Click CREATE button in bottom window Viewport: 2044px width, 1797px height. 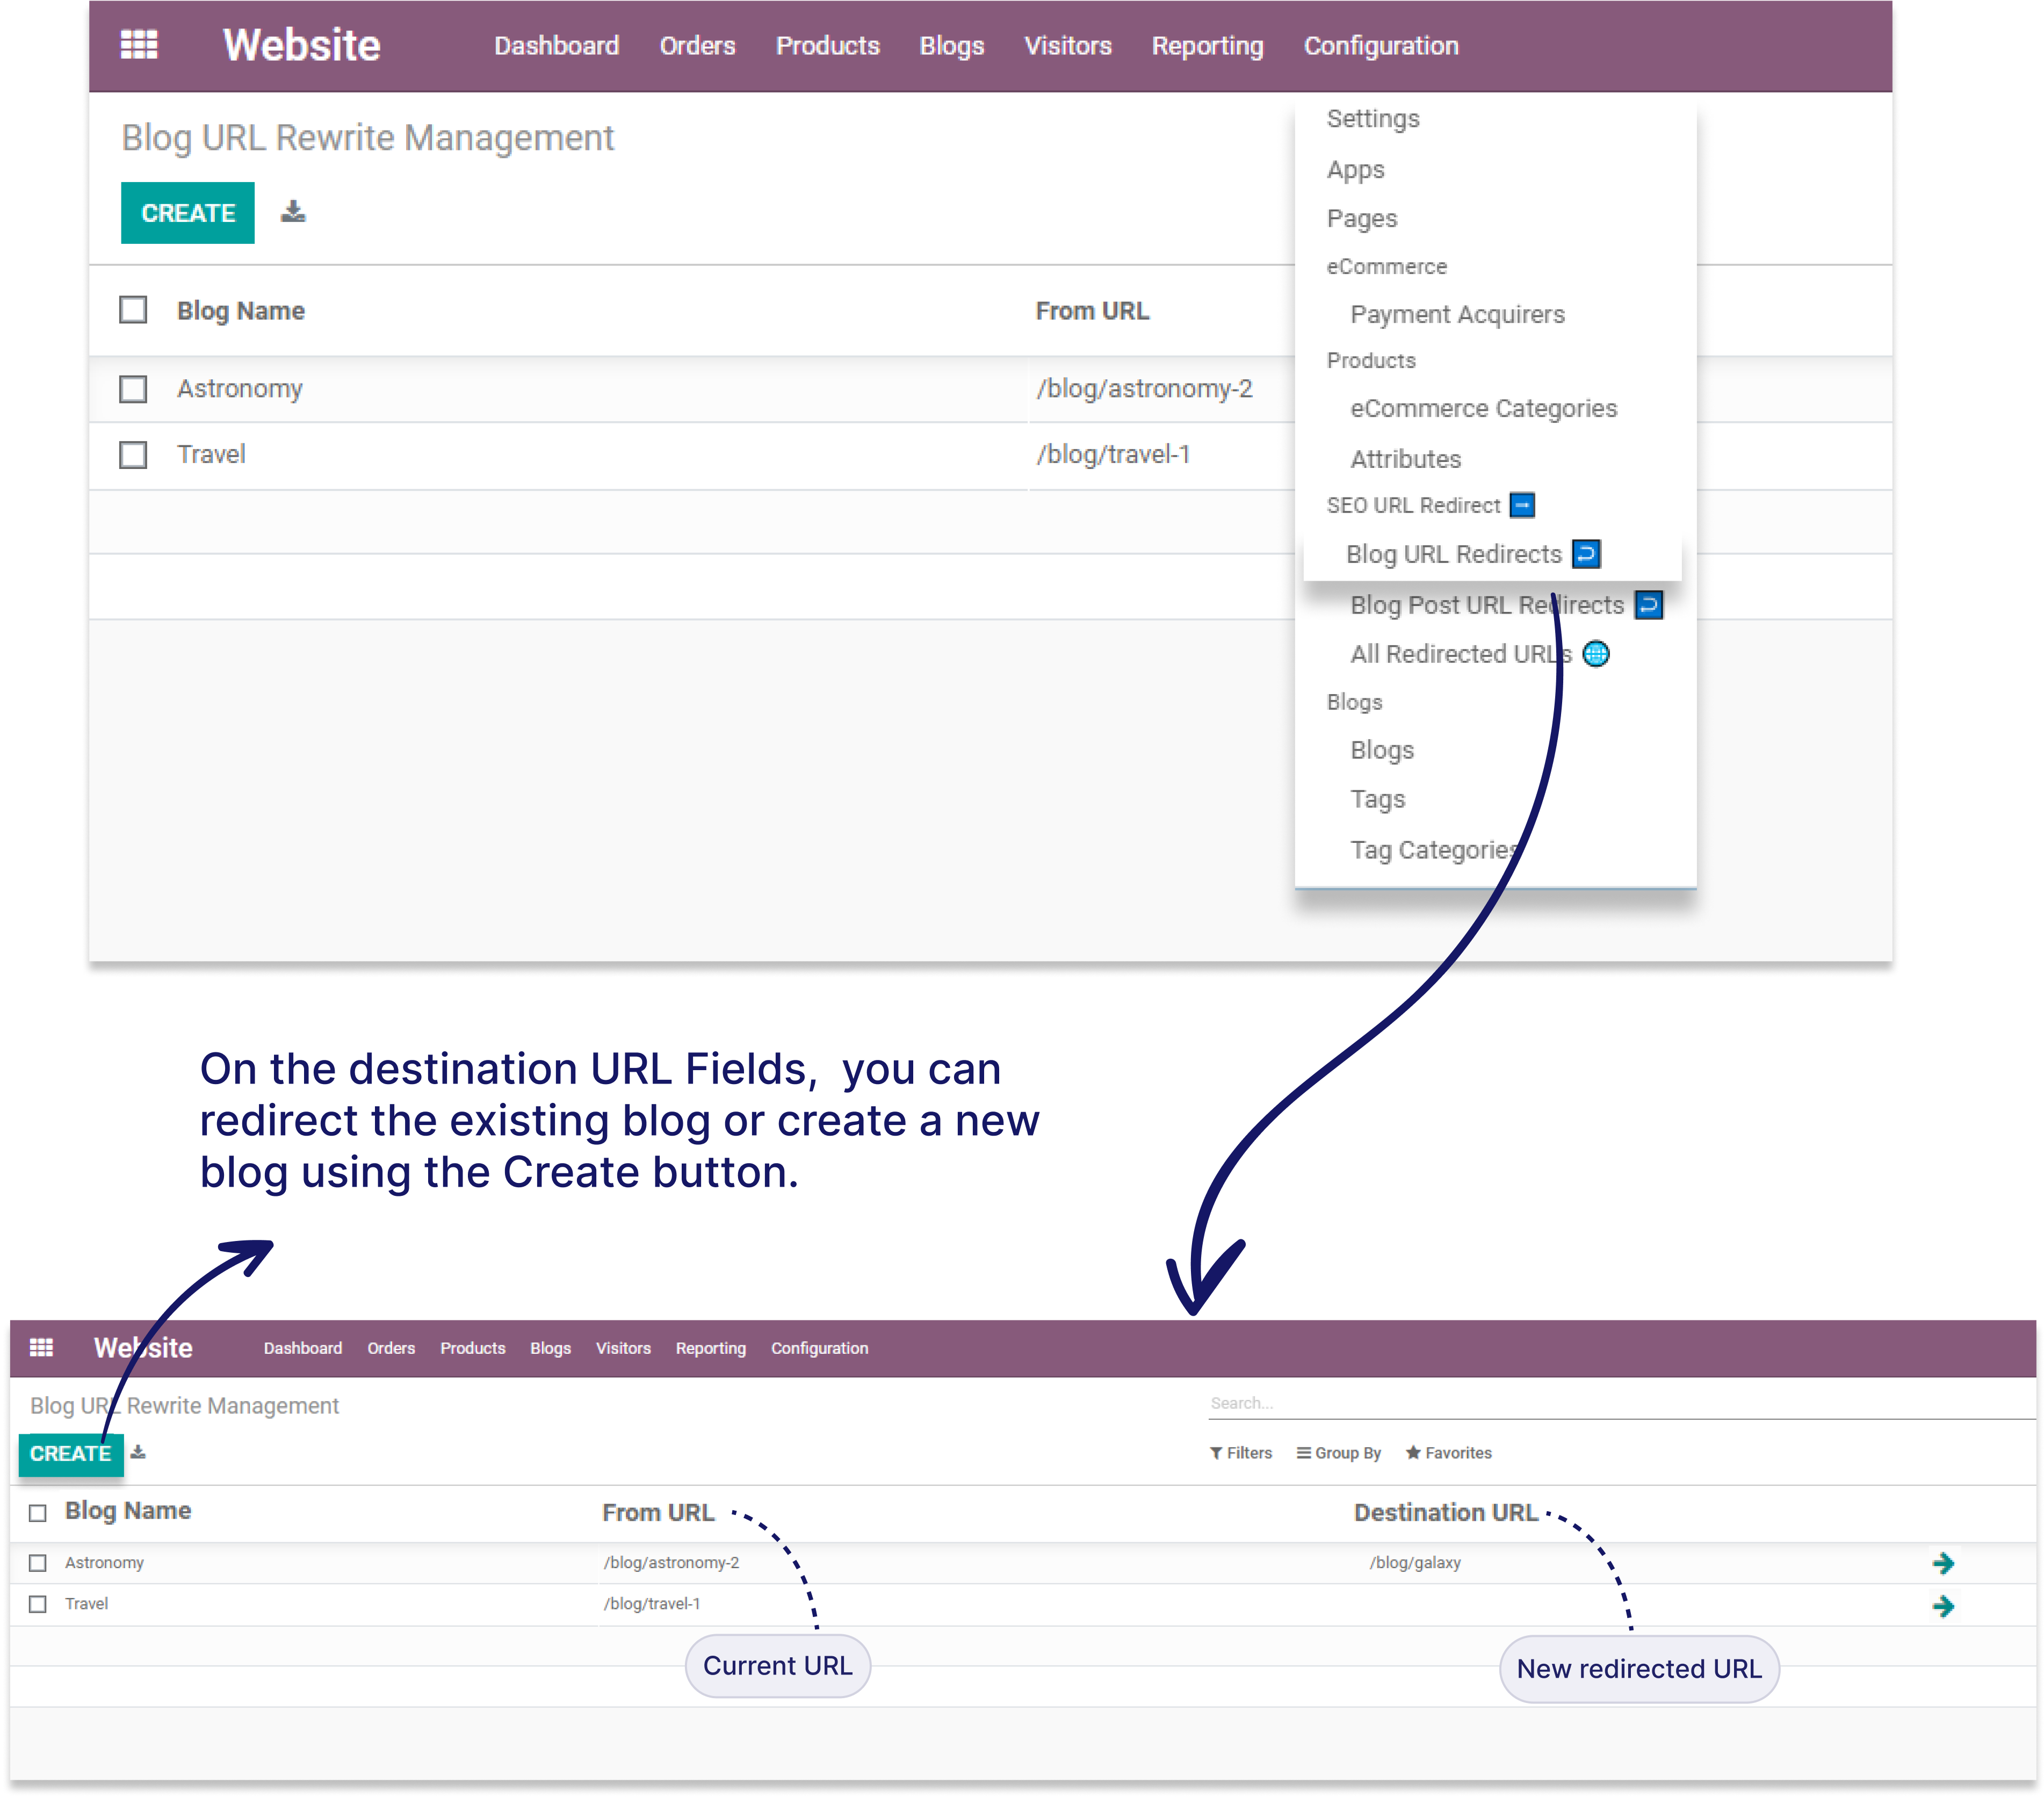coord(71,1454)
